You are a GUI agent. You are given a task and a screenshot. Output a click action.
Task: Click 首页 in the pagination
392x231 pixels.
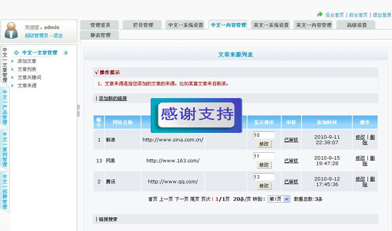point(153,199)
